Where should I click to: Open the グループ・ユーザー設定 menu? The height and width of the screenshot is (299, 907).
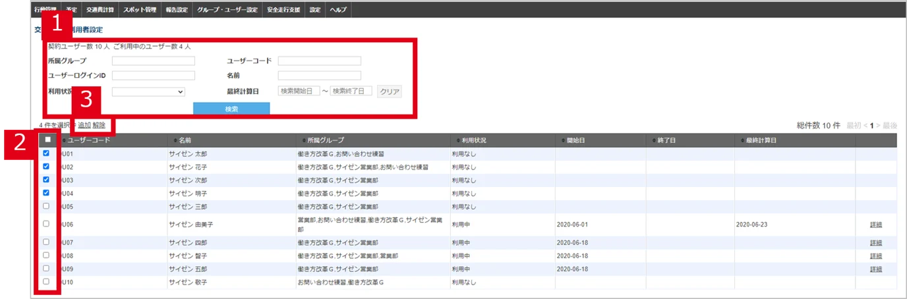pyautogui.click(x=227, y=10)
